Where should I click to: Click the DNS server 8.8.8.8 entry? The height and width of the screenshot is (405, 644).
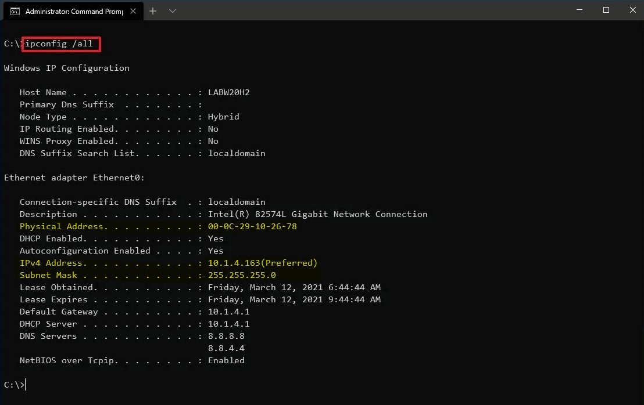[x=226, y=336]
